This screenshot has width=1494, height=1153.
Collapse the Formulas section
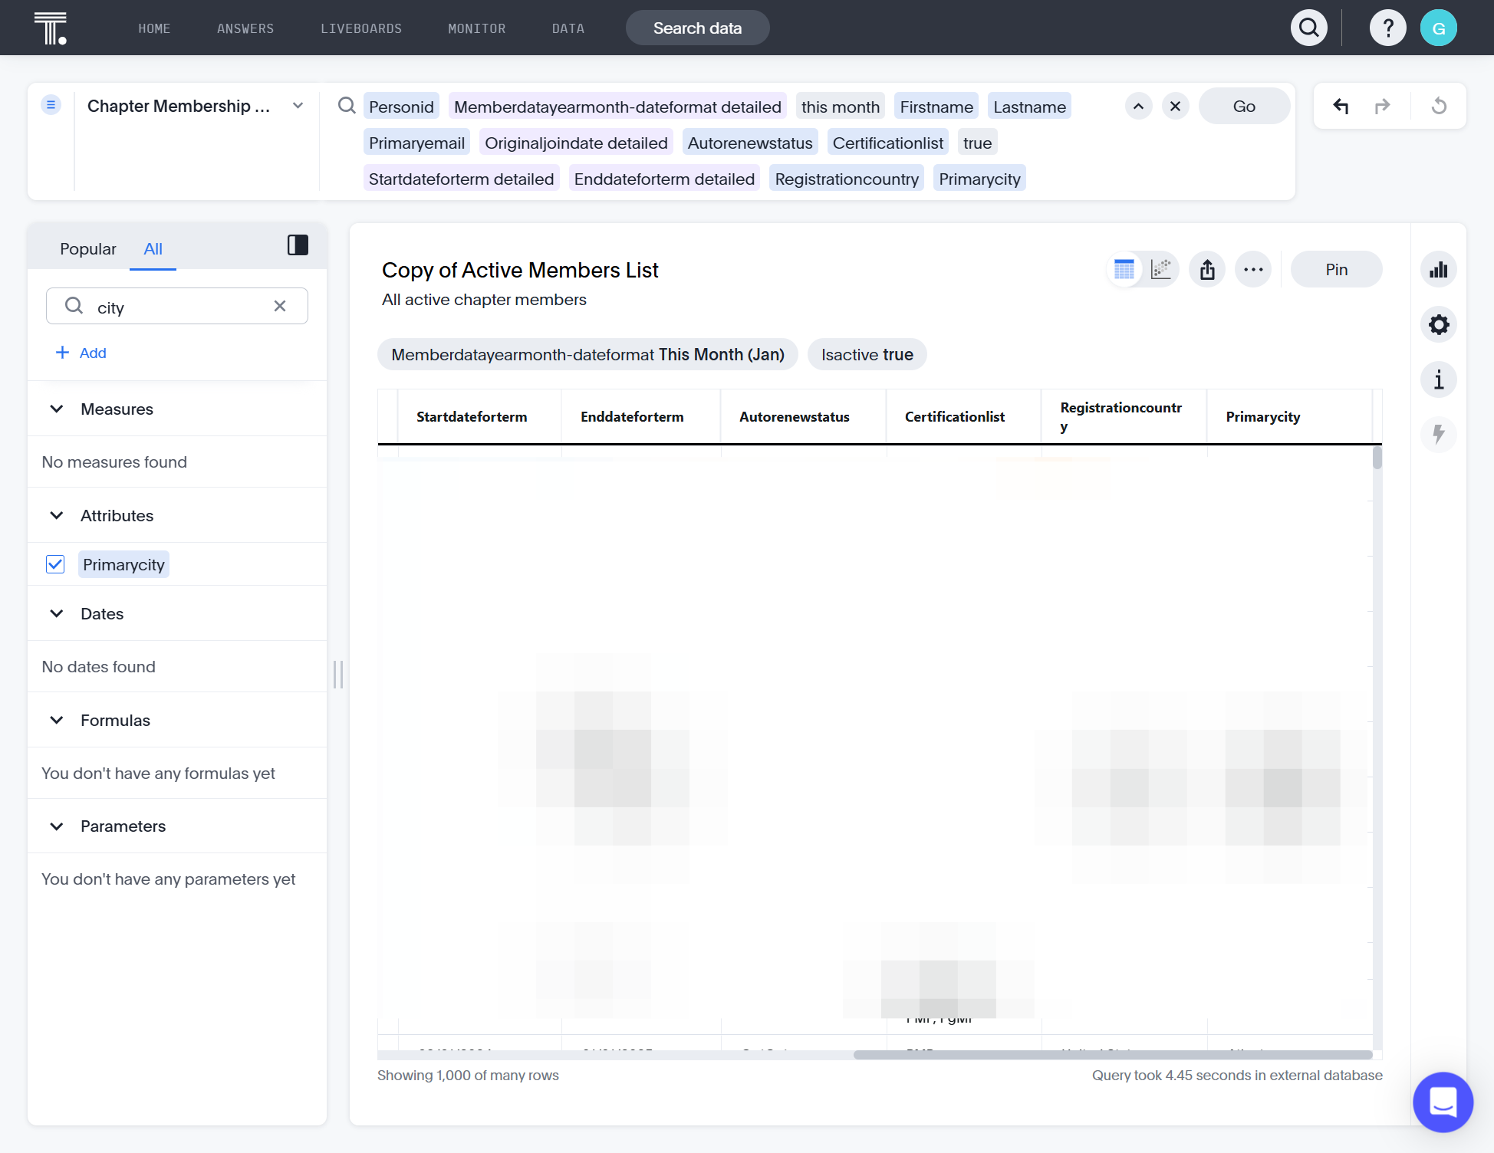57,720
